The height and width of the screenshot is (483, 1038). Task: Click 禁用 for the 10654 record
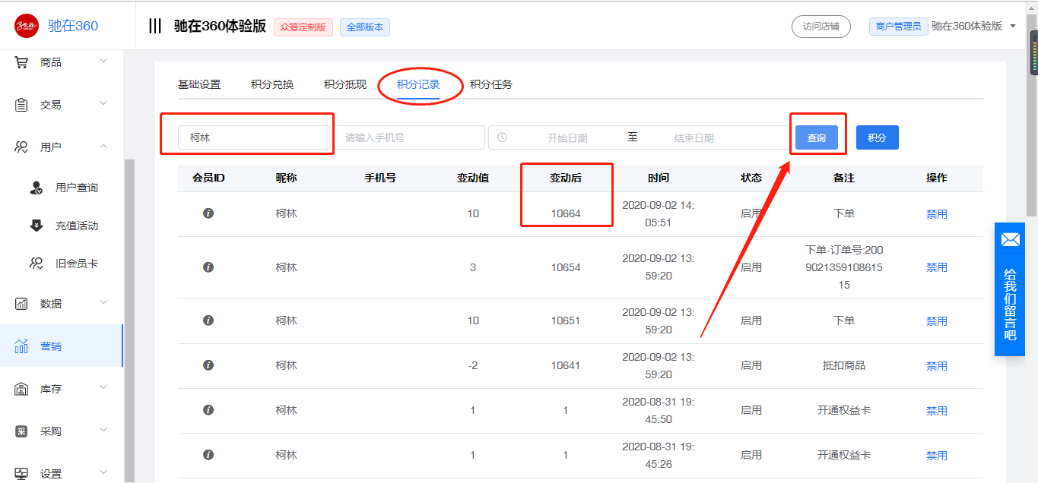click(937, 267)
